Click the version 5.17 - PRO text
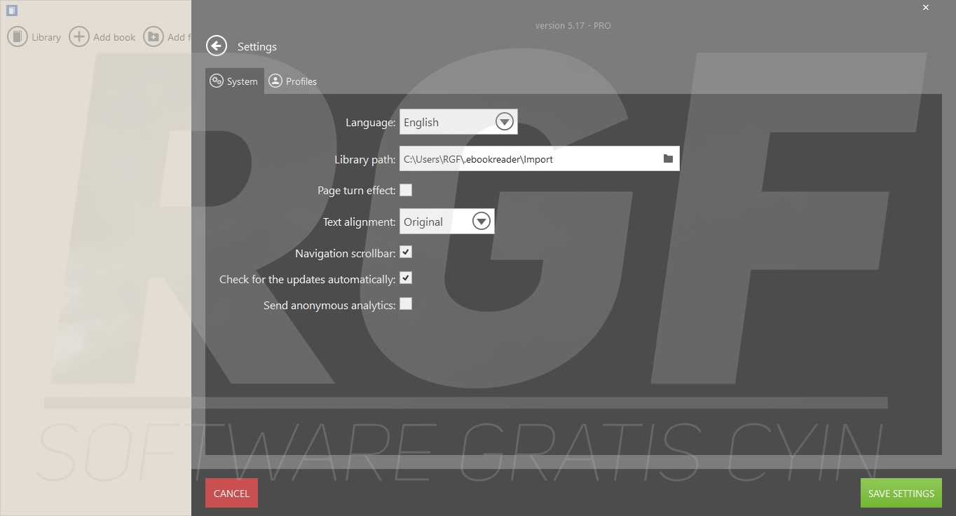The image size is (956, 516). point(573,25)
